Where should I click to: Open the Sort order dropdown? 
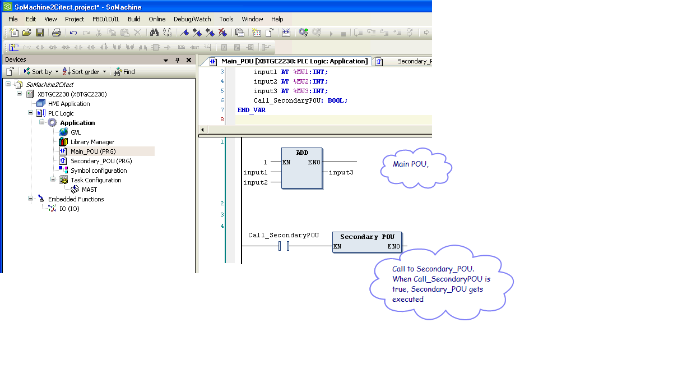click(85, 72)
